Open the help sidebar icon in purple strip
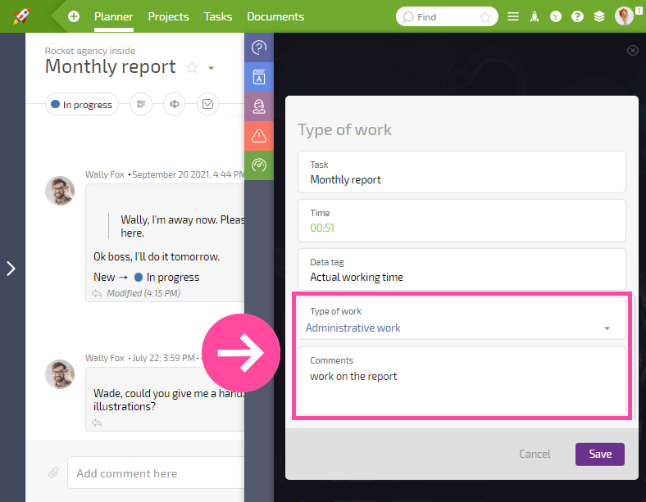Screen dimensions: 646x502 click(259, 47)
